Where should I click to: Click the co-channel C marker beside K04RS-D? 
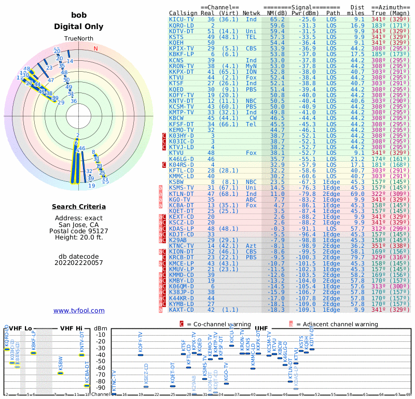[164, 165]
